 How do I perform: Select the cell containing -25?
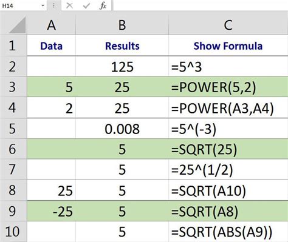pos(51,211)
